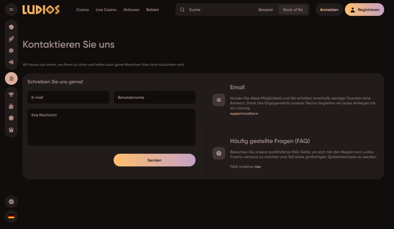The height and width of the screenshot is (229, 394).
Task: Change language via German flag icon
Action: click(11, 216)
